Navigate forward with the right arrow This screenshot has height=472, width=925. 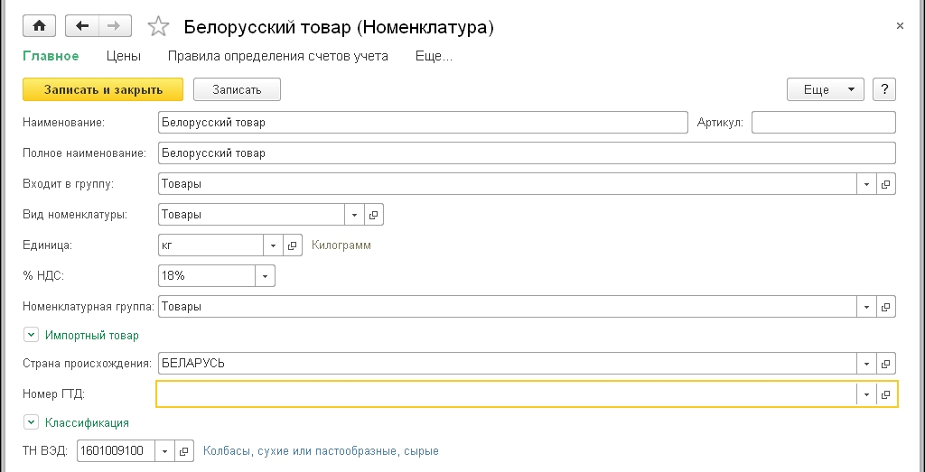115,26
